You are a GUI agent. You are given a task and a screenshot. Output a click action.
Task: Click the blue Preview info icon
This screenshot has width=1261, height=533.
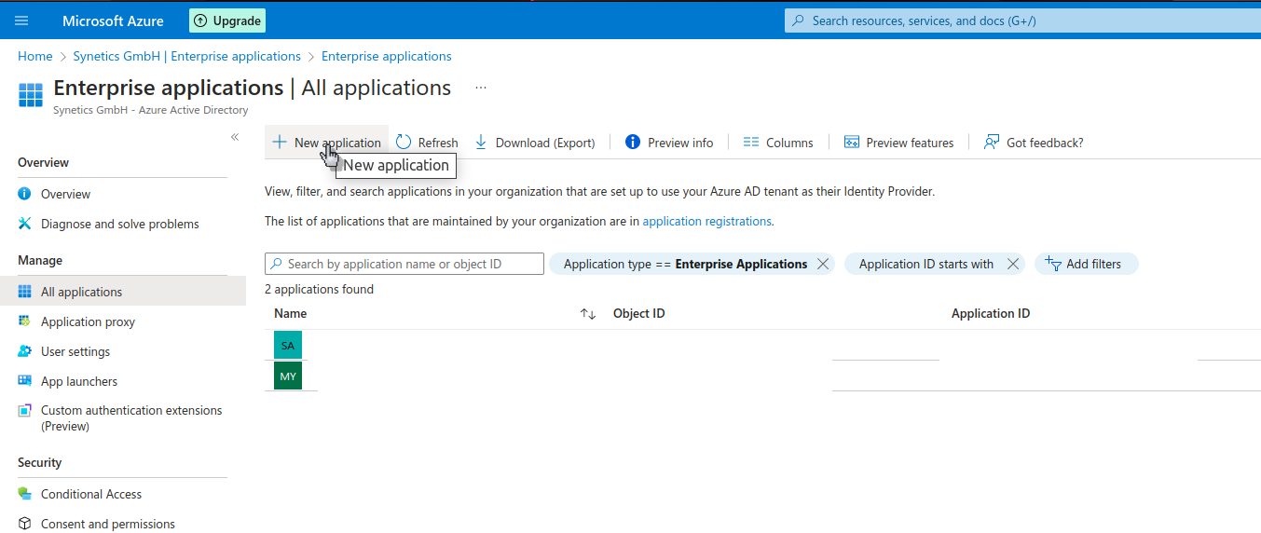coord(633,142)
